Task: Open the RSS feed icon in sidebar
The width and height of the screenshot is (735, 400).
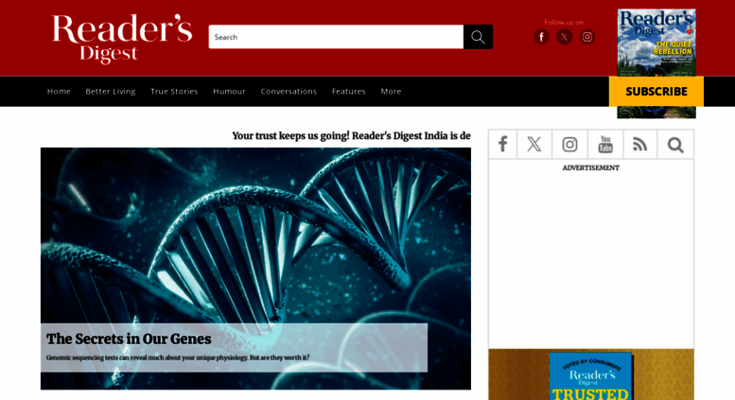Action: [639, 145]
